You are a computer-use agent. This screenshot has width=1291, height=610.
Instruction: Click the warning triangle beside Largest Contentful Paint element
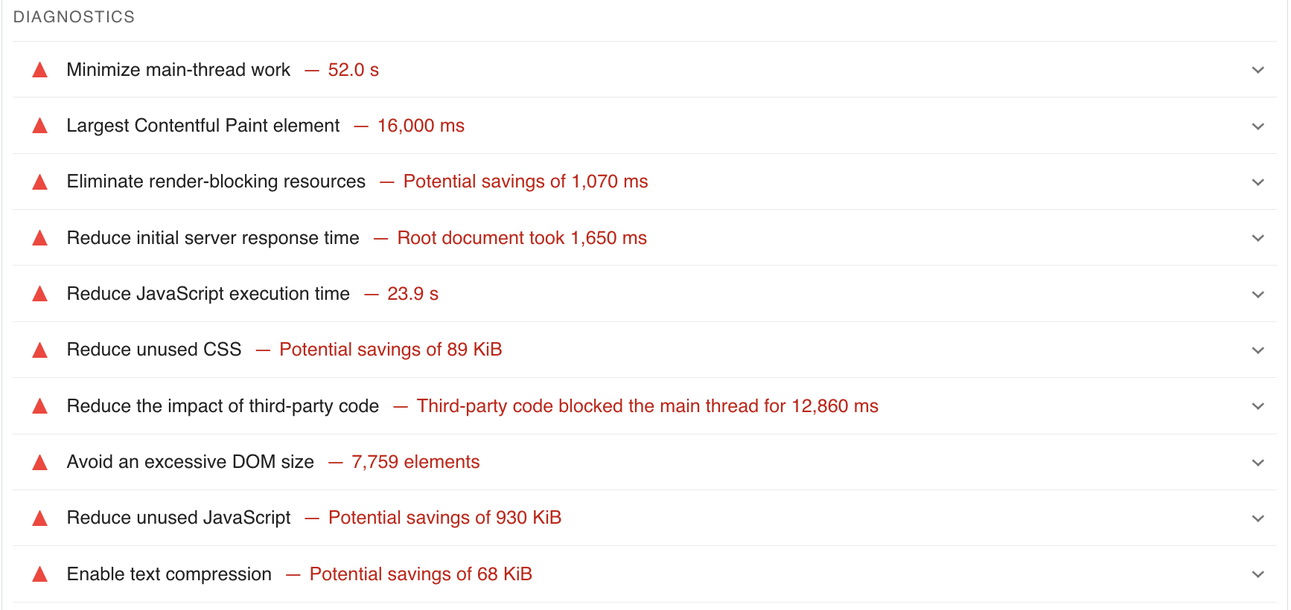tap(39, 125)
